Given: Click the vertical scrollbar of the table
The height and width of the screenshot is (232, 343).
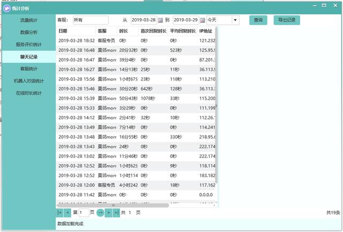Looking at the screenshot, I should click(x=217, y=105).
